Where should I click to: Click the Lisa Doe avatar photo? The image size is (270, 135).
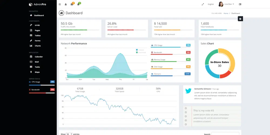click(x=221, y=4)
